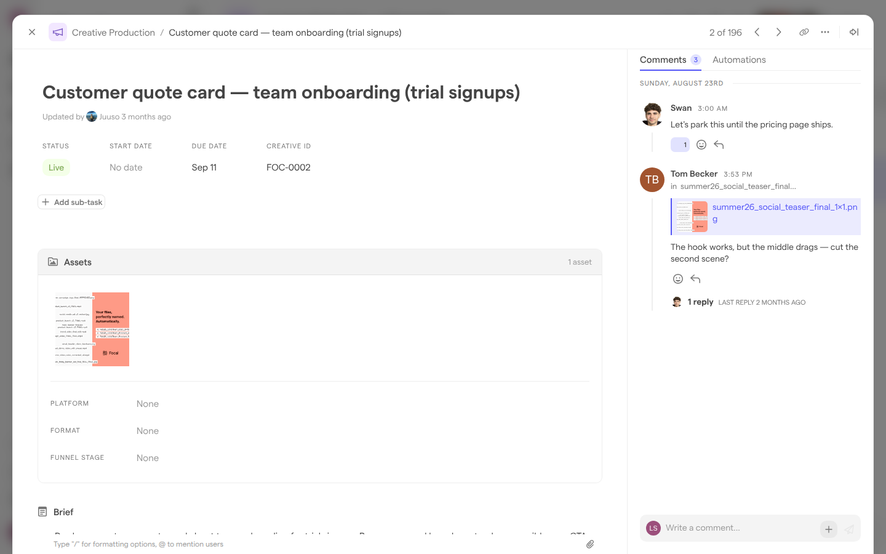886x554 pixels.
Task: Click the Add sub-task button
Action: 71,202
